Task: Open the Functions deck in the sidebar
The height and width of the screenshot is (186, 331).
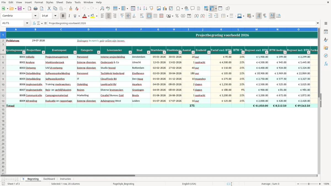Action: point(326,64)
